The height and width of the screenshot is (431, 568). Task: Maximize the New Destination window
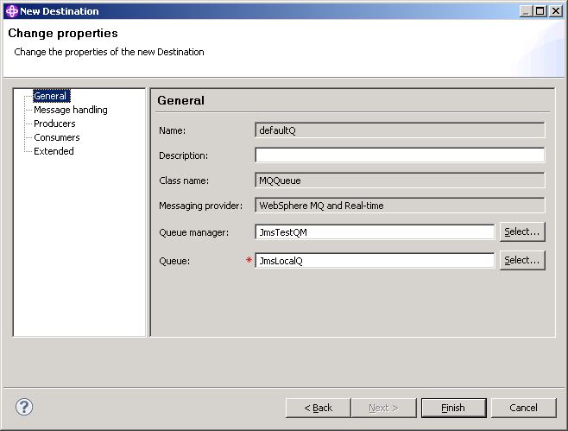[540, 11]
